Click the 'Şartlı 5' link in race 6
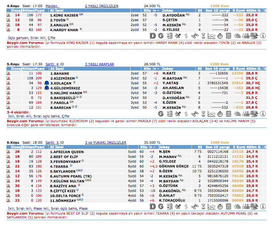 click(52, 142)
